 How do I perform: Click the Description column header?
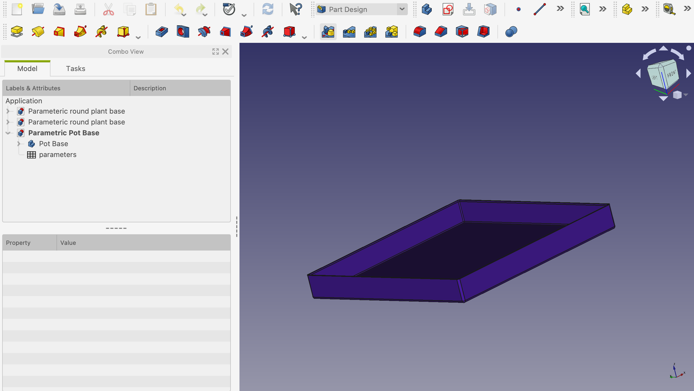coord(150,88)
